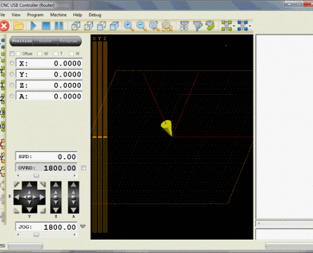This screenshot has width=313, height=253.
Task: Click the first wireframe cube view icon
Action: coord(75,26)
